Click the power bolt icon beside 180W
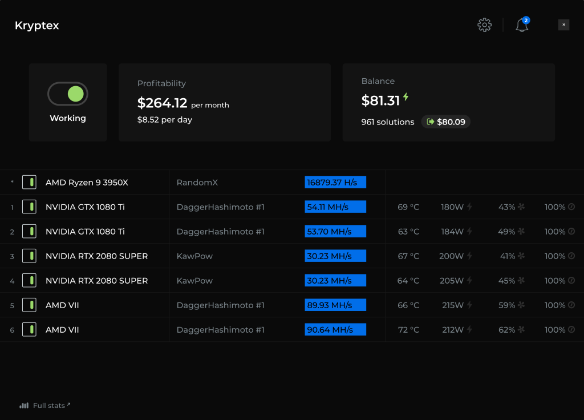This screenshot has width=584, height=420. pos(469,207)
